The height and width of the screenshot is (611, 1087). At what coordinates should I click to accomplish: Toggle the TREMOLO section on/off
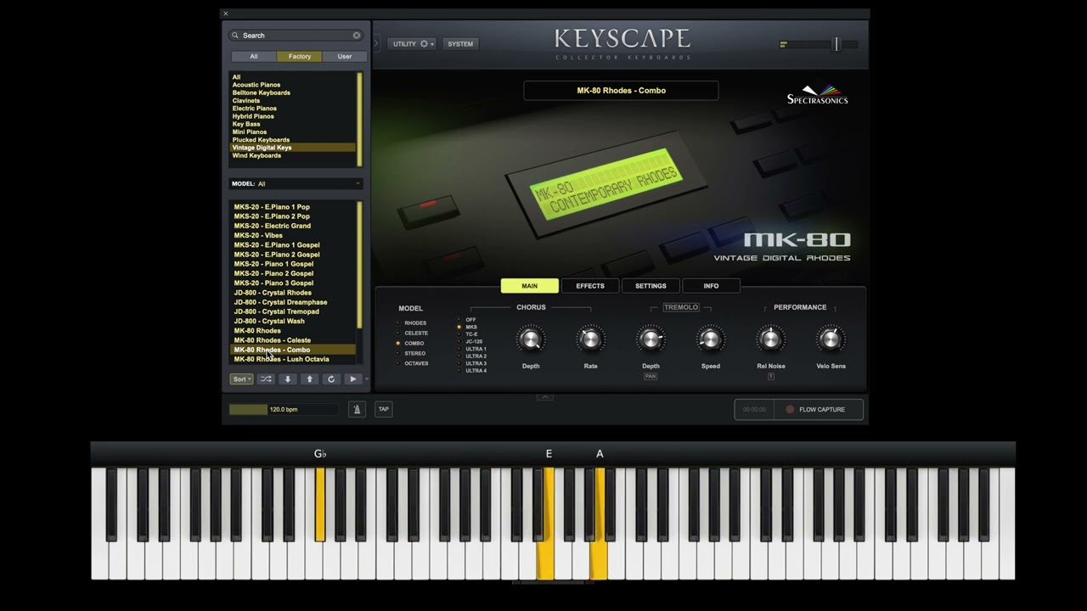coord(681,307)
